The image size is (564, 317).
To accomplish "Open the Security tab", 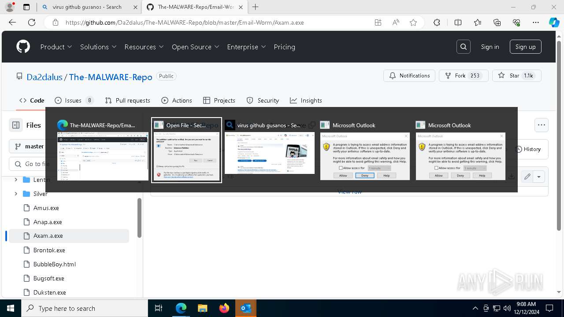I will click(263, 100).
